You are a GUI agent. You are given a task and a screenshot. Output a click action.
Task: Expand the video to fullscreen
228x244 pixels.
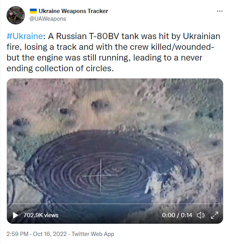click(x=215, y=215)
